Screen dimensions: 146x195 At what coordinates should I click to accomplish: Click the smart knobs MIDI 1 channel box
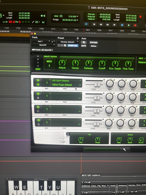click(49, 64)
